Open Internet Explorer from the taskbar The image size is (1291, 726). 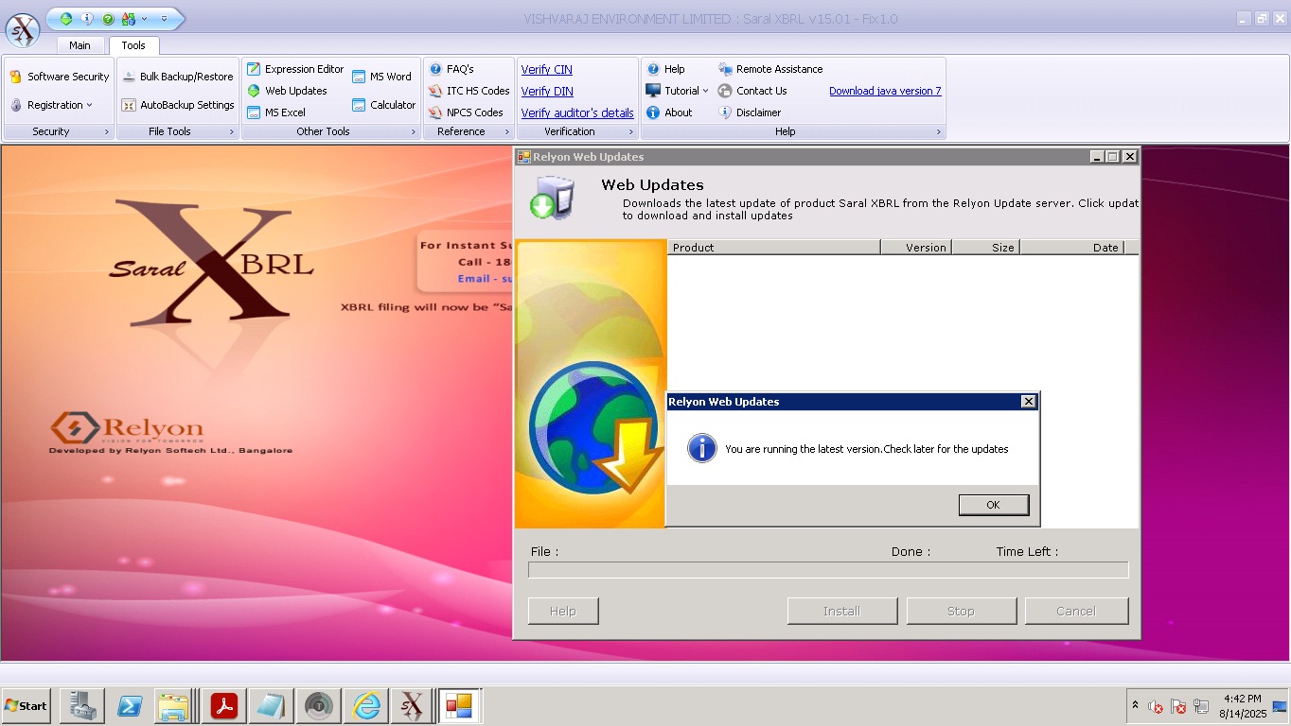pyautogui.click(x=366, y=705)
